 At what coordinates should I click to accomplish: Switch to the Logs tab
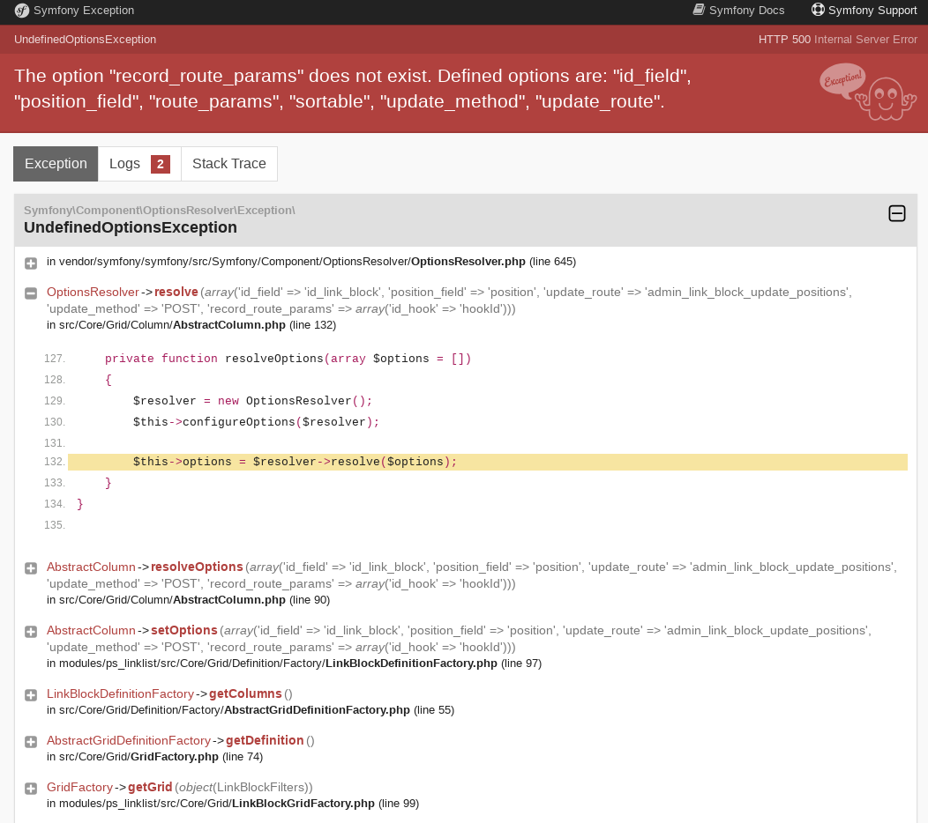point(139,164)
